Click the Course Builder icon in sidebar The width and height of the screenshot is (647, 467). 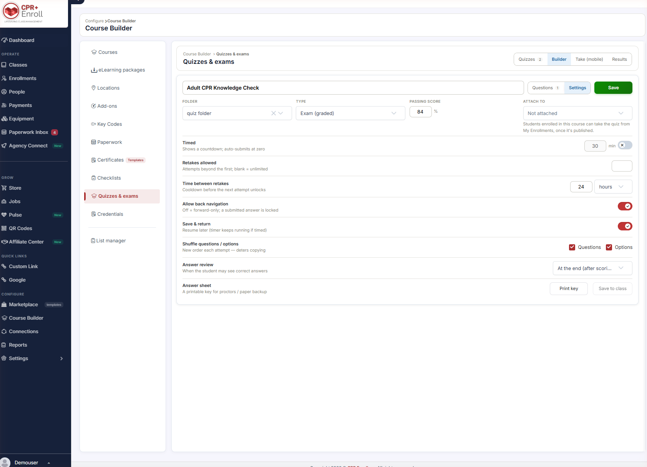click(x=4, y=318)
